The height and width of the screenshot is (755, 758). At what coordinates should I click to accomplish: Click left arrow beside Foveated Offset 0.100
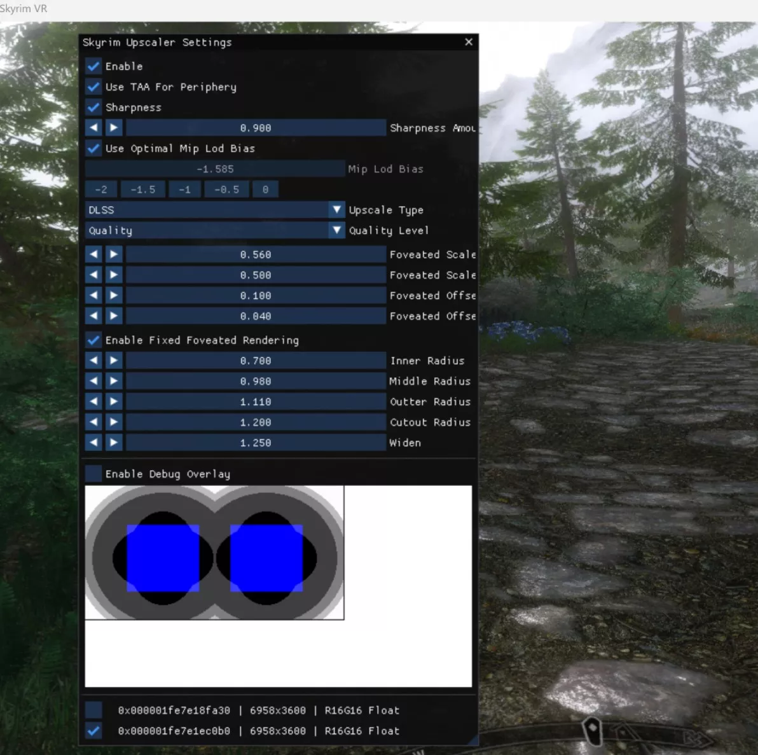click(93, 296)
